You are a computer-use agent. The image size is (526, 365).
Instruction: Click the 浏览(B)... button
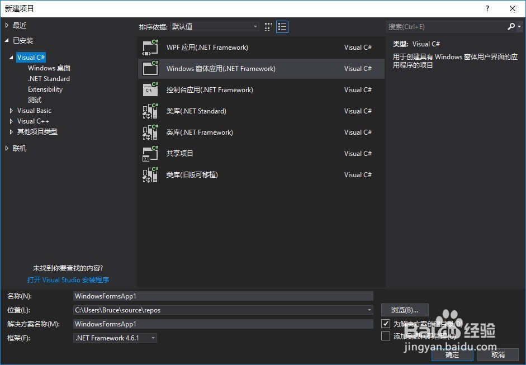tap(405, 310)
